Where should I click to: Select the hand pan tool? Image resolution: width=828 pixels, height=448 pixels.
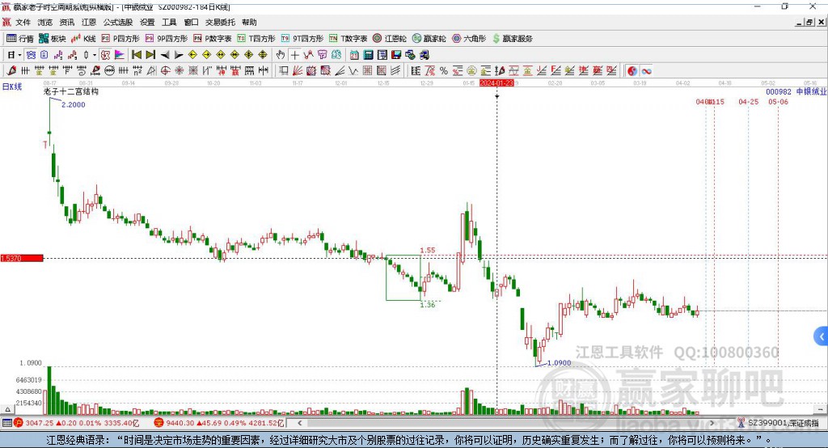pos(281,55)
